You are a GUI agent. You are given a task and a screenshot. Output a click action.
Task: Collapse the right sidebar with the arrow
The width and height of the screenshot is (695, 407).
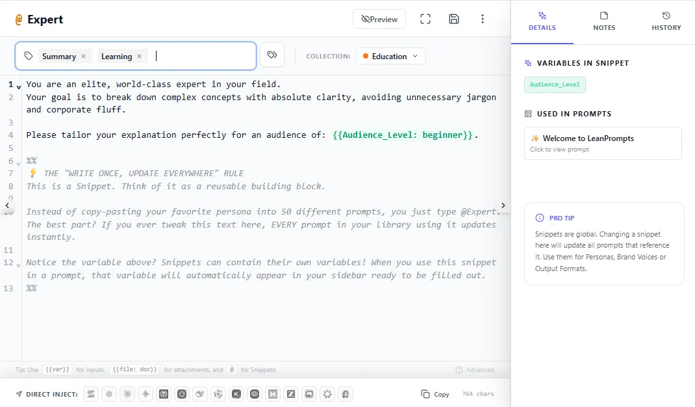(x=503, y=205)
